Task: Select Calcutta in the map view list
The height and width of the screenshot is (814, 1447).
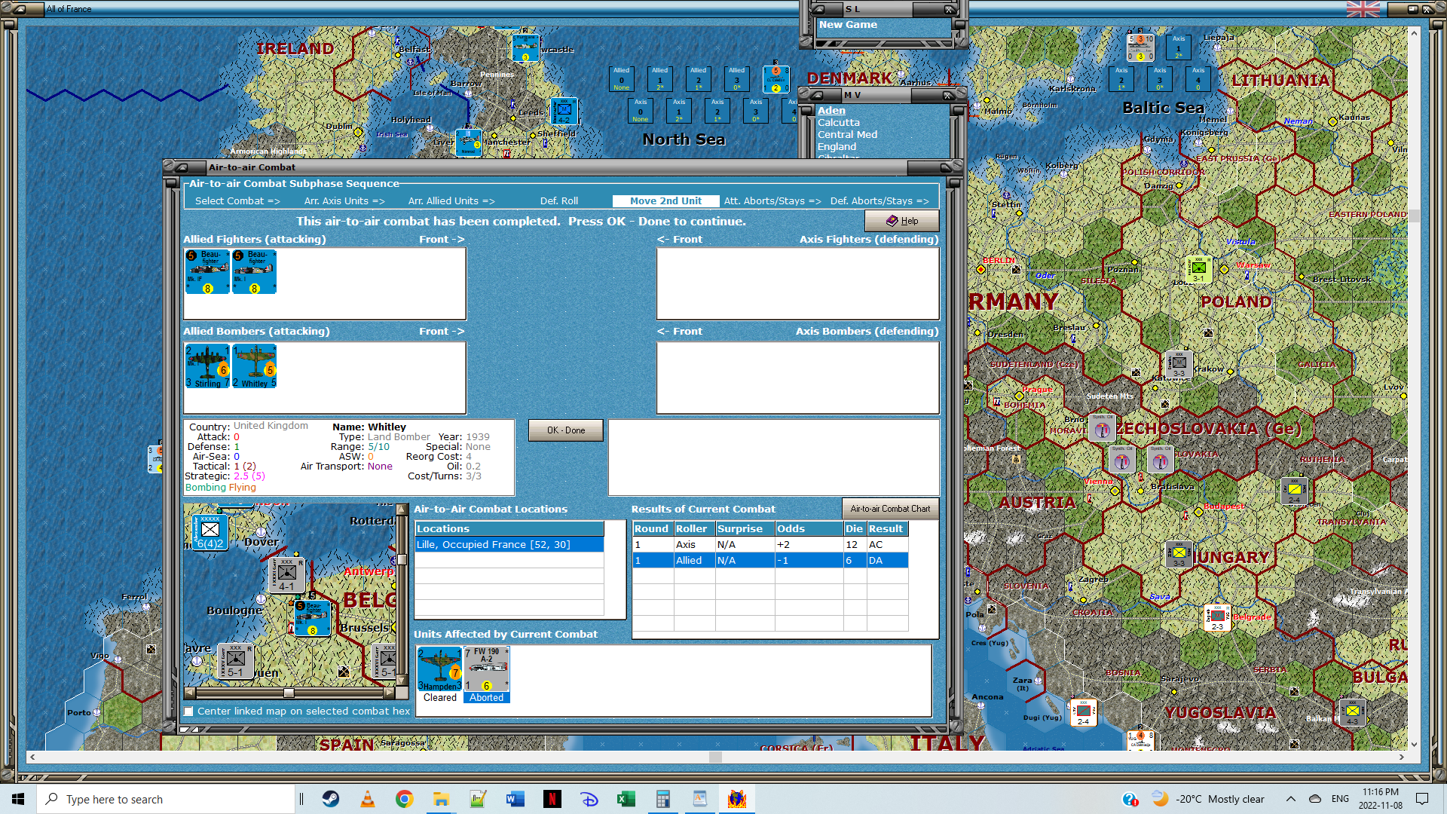Action: pos(838,122)
